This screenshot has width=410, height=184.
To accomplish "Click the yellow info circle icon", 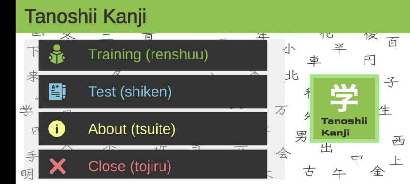I will point(57,129).
